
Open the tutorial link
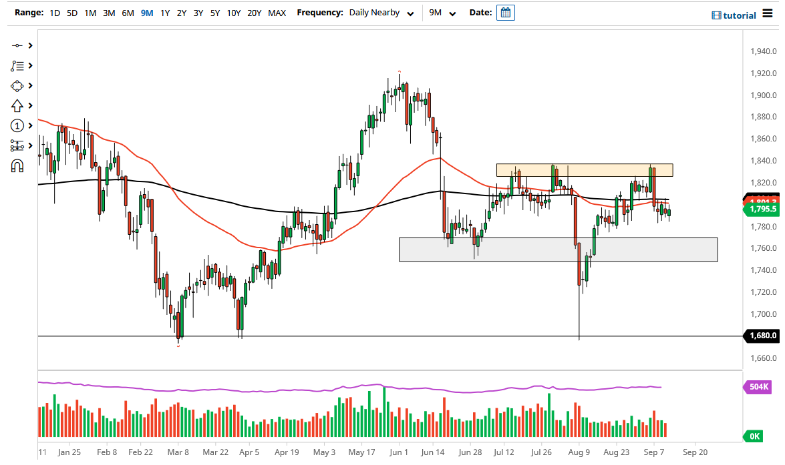click(x=734, y=15)
